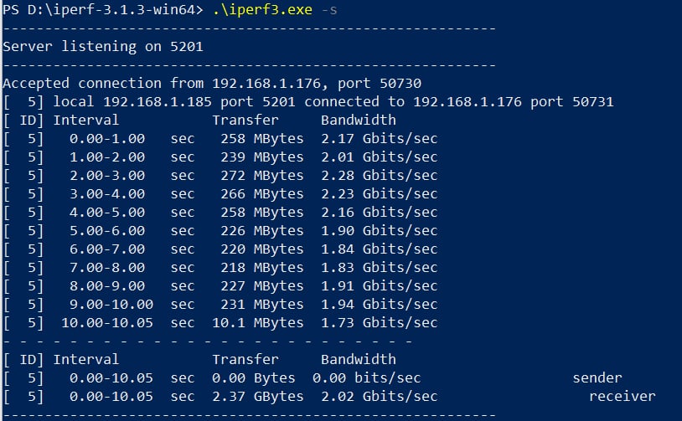Click the .\iperf3.exe command text
Screen dimensions: 682x421
[x=261, y=9]
